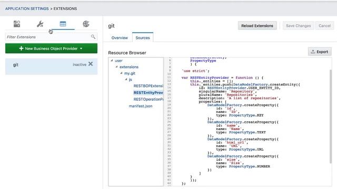337x189 pixels.
Task: Switch to the Sources tab
Action: [x=143, y=38]
